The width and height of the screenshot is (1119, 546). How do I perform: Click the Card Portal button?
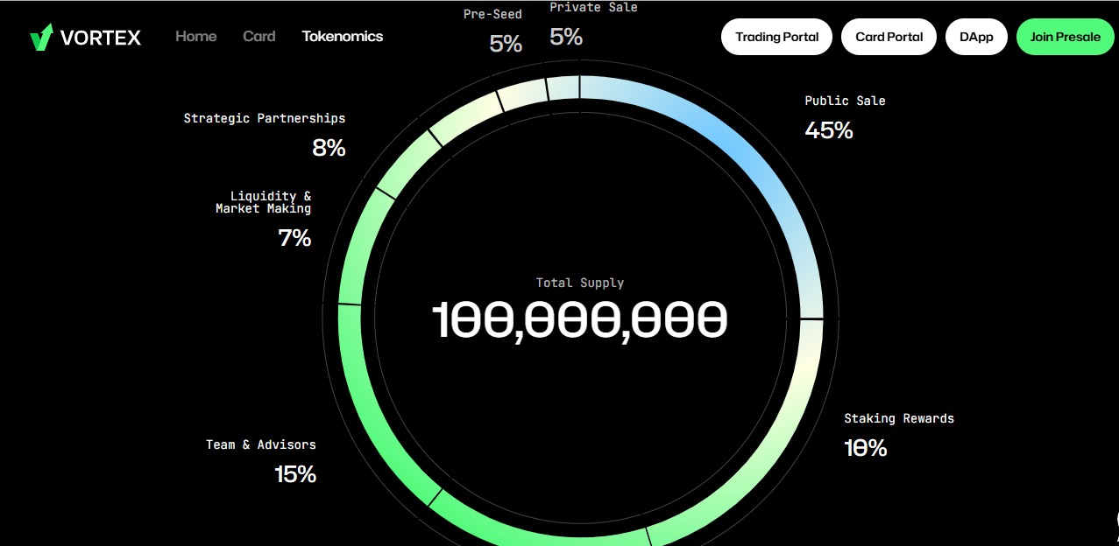(x=889, y=37)
